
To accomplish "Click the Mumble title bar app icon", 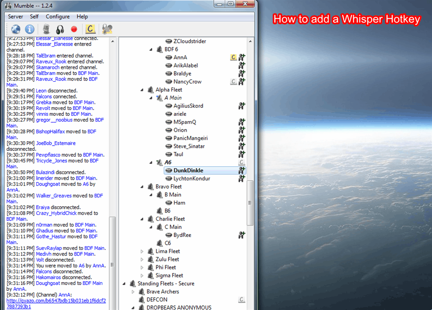I will pos(8,5).
